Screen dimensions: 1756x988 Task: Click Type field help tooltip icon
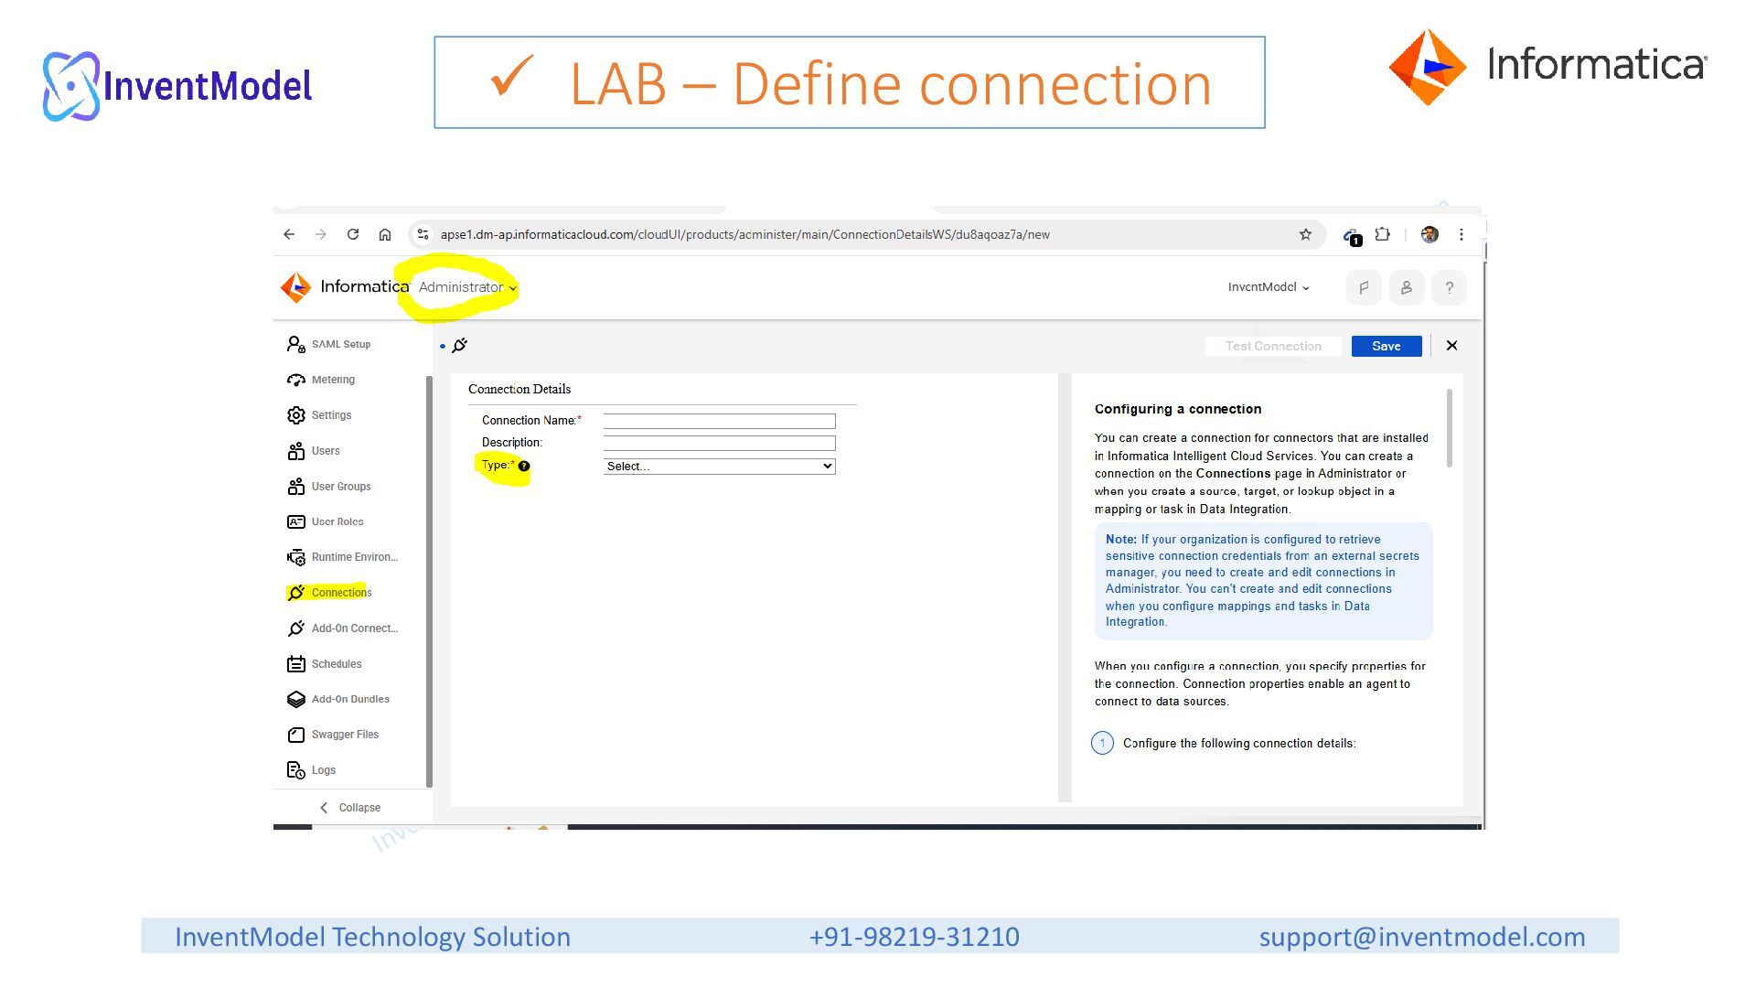tap(524, 467)
